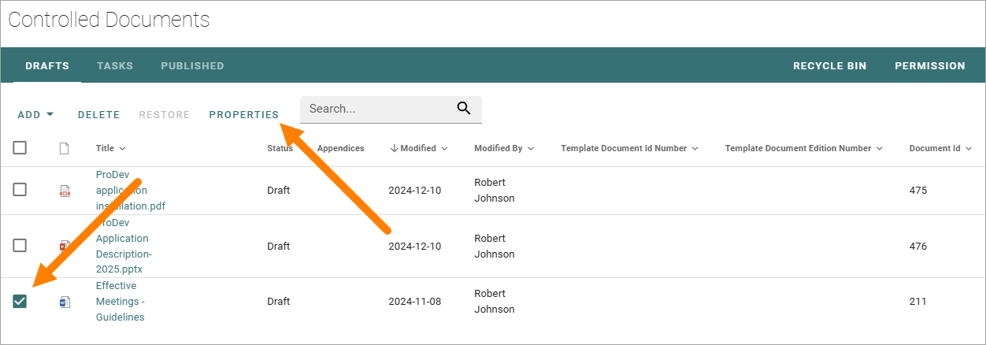
Task: Check the ProDev Application Description-2025.pptx row
Action: tap(20, 246)
